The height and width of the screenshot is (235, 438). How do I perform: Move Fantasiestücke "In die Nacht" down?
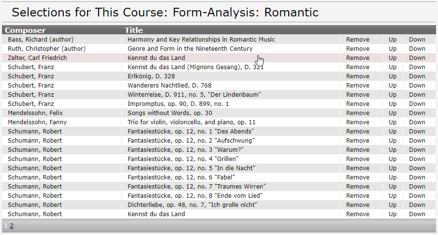[417, 168]
